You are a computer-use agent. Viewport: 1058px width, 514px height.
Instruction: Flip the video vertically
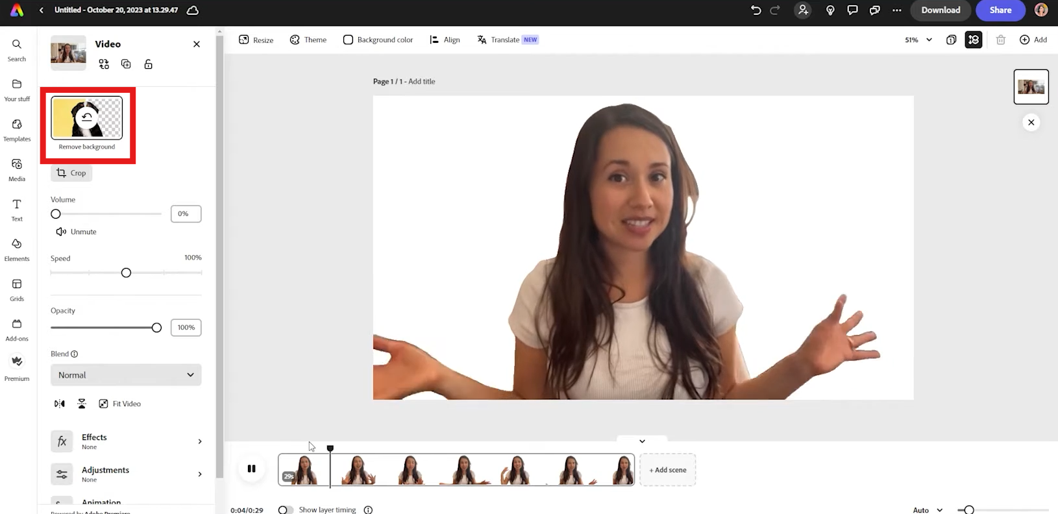click(82, 404)
